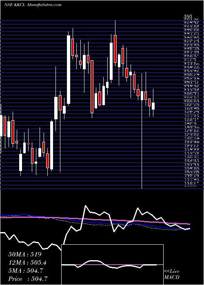Screen dimensions: 204x285
Task: Click the 595 top axis label
Action: [188, 17]
